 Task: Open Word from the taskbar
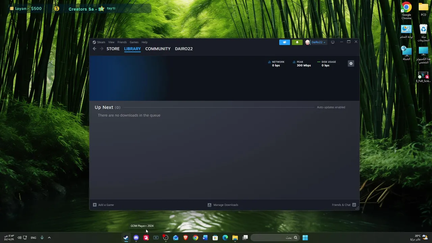[205, 238]
